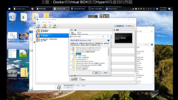Expand Microsoft Message Queue node
Screen dimensions: 178x100
[71, 65]
